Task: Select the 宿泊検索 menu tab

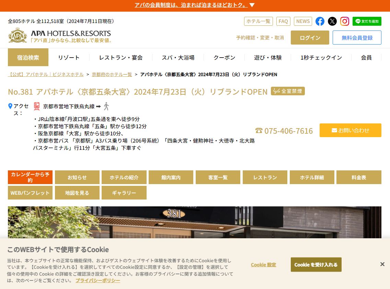Action: click(28, 57)
